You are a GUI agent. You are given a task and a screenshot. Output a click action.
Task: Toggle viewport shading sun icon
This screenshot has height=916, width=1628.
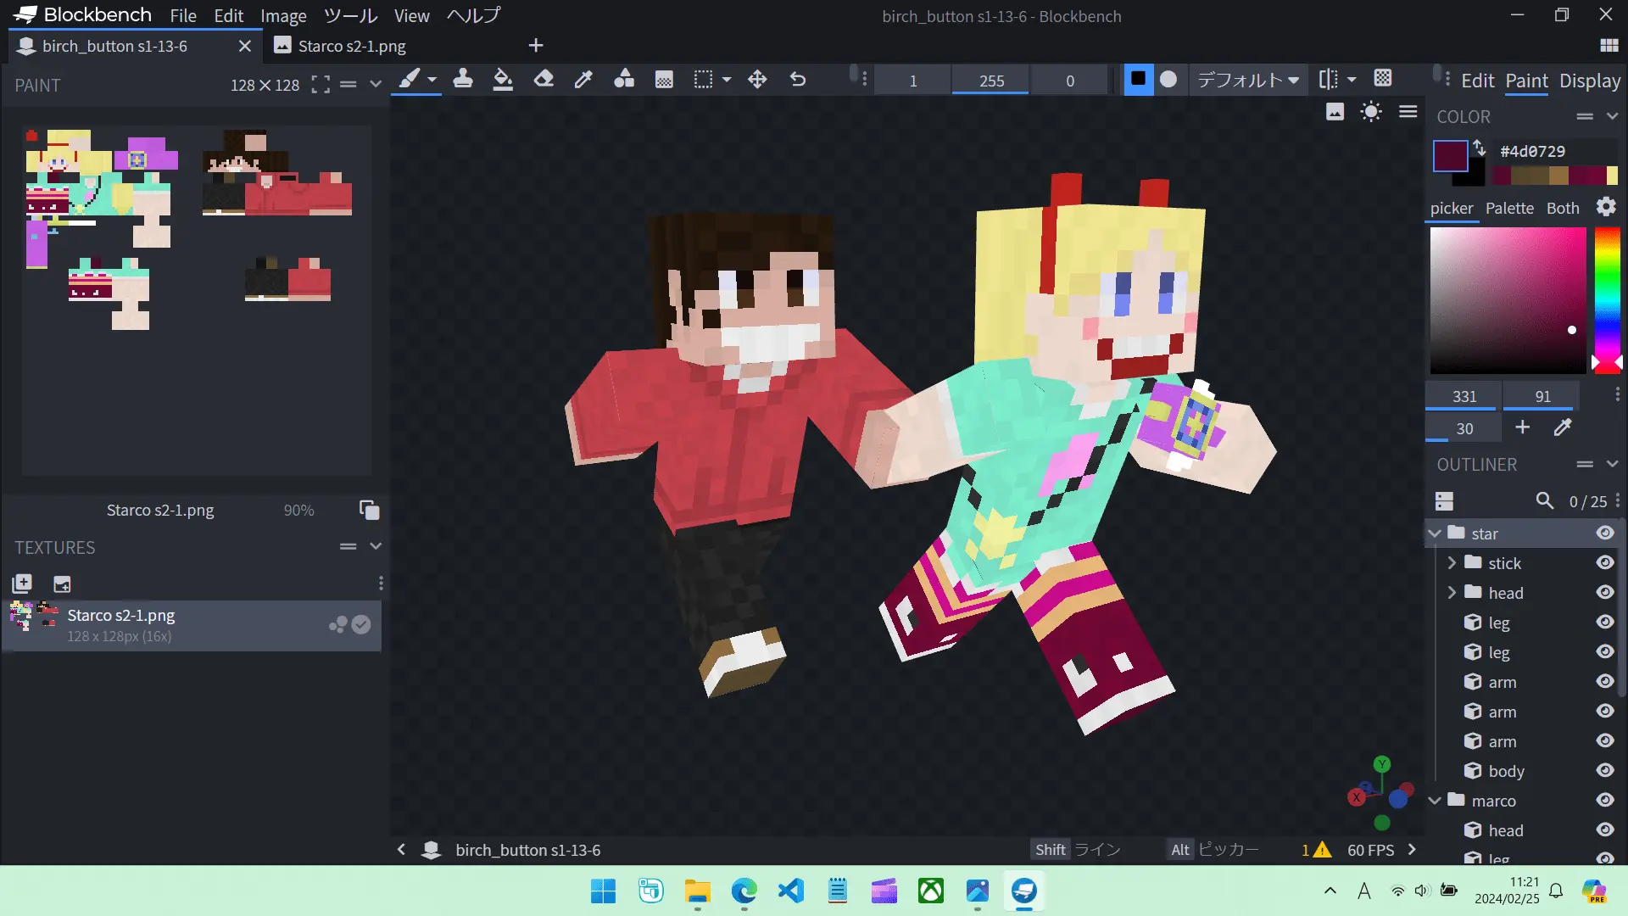tap(1371, 112)
